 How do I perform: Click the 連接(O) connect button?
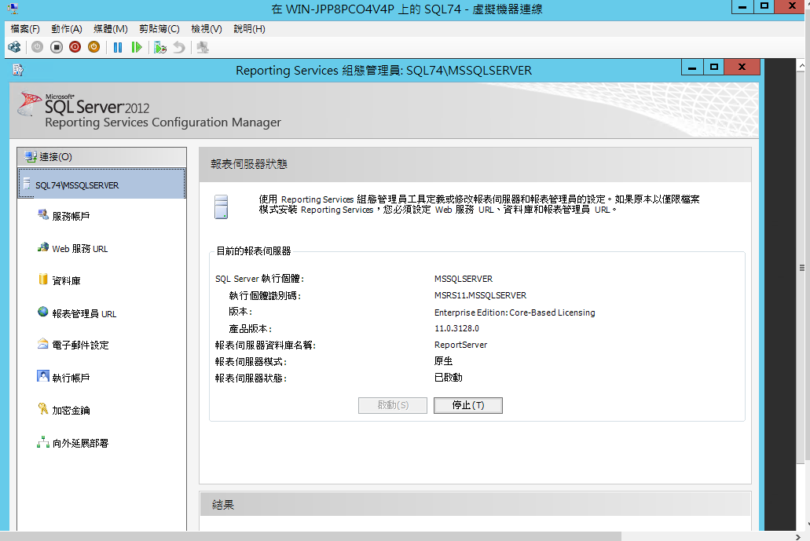point(102,157)
